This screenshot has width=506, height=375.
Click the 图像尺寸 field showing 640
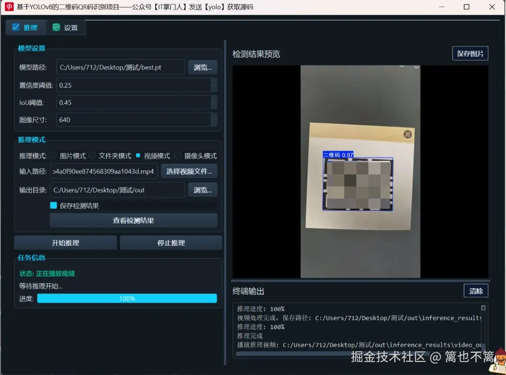tap(134, 120)
